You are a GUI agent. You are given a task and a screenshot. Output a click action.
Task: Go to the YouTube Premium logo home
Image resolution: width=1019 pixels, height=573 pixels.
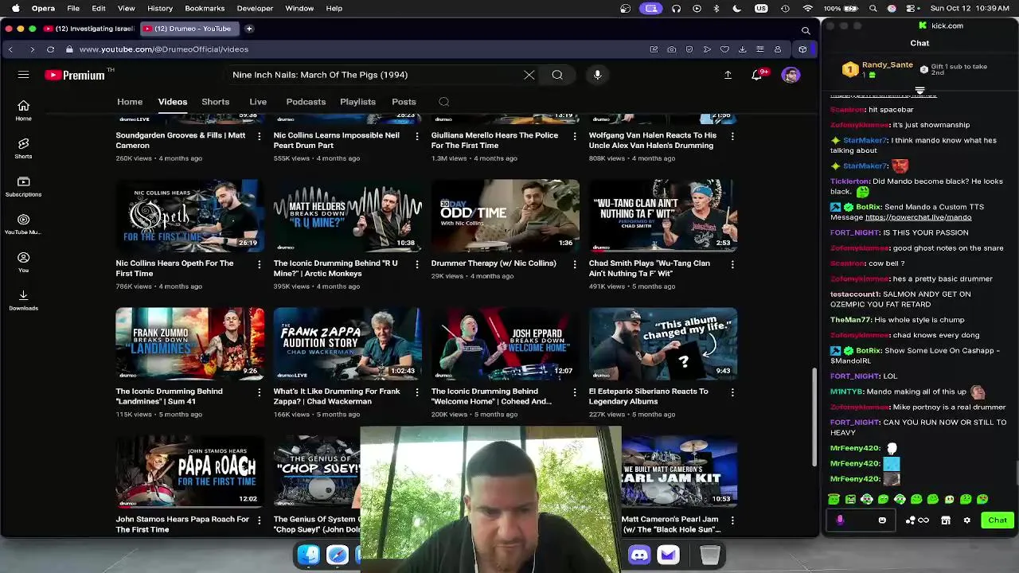[75, 75]
